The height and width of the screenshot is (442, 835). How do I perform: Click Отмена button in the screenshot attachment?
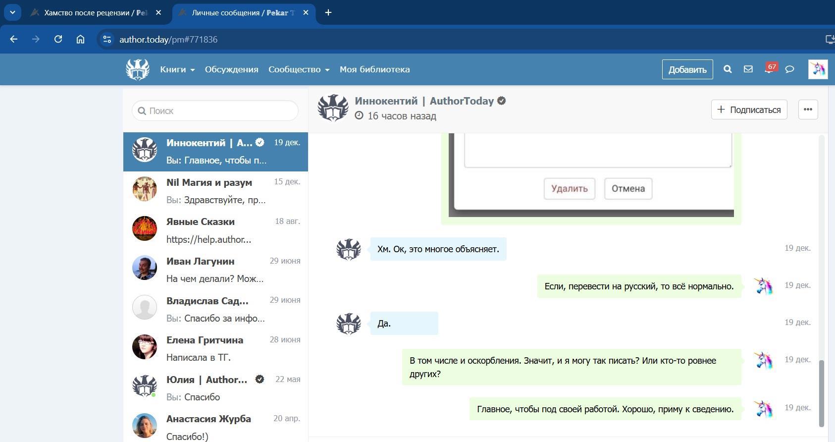(628, 189)
